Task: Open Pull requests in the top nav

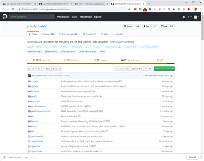Action: (x=63, y=17)
